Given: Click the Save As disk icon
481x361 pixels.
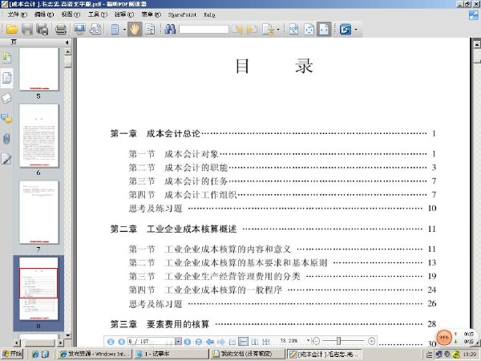Looking at the screenshot, I should pyautogui.click(x=42, y=30).
